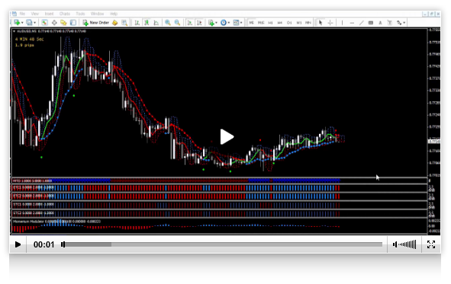
Task: Open the Charts menu
Action: click(x=65, y=14)
